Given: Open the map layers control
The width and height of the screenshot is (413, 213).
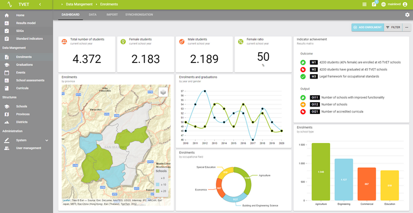Looking at the screenshot, I should (x=163, y=92).
